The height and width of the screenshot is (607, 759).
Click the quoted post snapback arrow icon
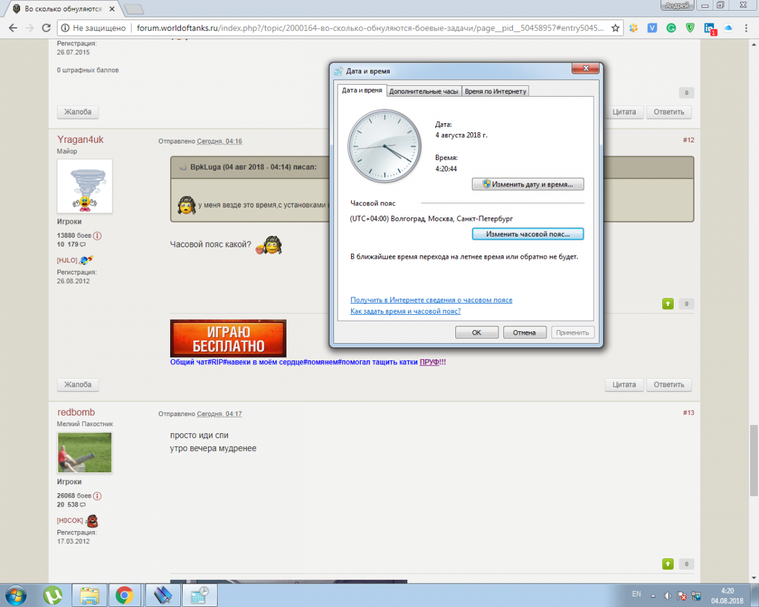[x=182, y=168]
